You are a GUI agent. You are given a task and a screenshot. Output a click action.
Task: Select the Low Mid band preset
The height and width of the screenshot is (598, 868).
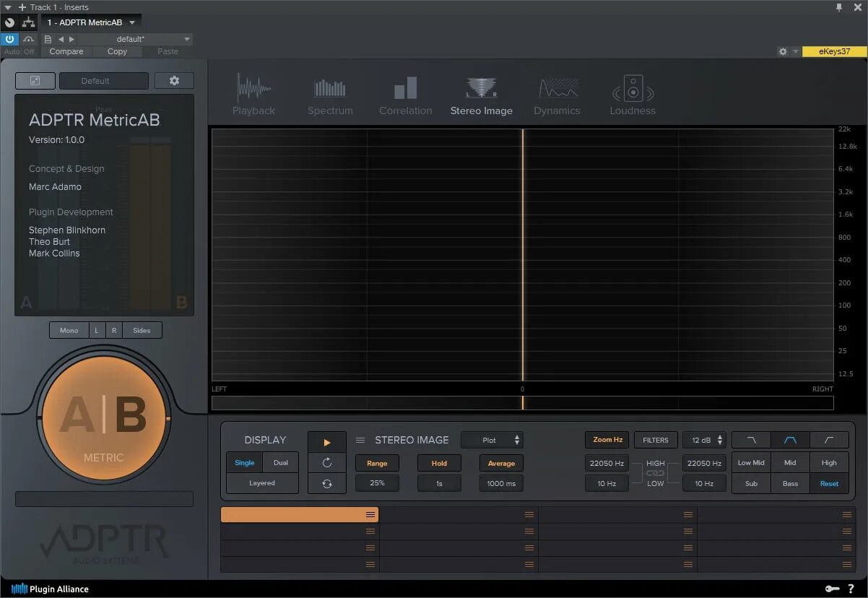(751, 463)
